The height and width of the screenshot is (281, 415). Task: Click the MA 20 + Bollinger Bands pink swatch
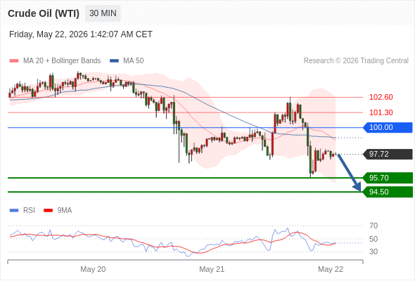pyautogui.click(x=14, y=61)
